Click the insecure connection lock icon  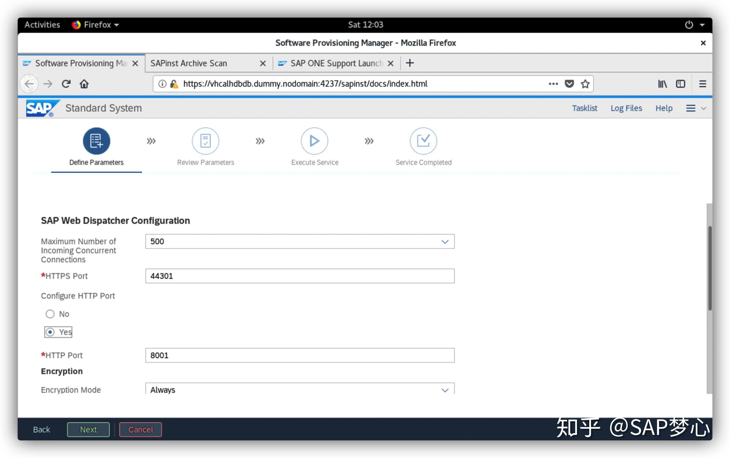tap(174, 84)
